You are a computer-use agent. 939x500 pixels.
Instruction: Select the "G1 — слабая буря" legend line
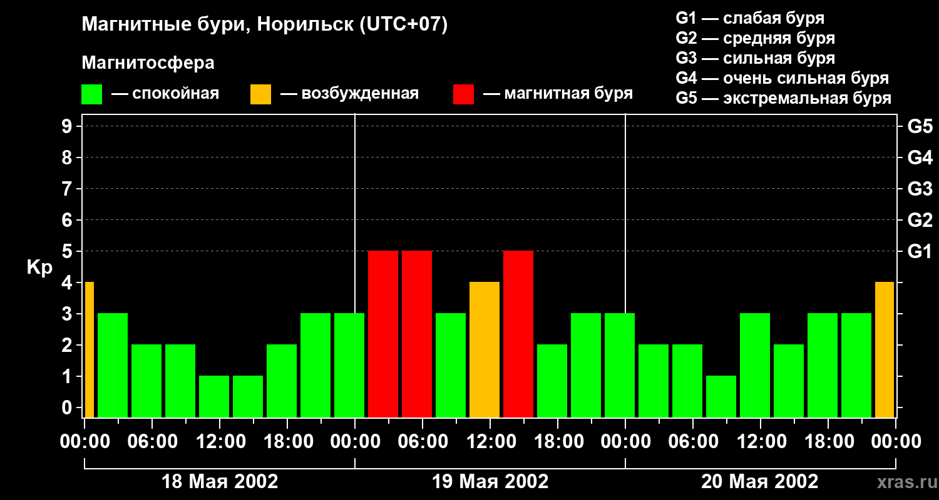click(750, 17)
